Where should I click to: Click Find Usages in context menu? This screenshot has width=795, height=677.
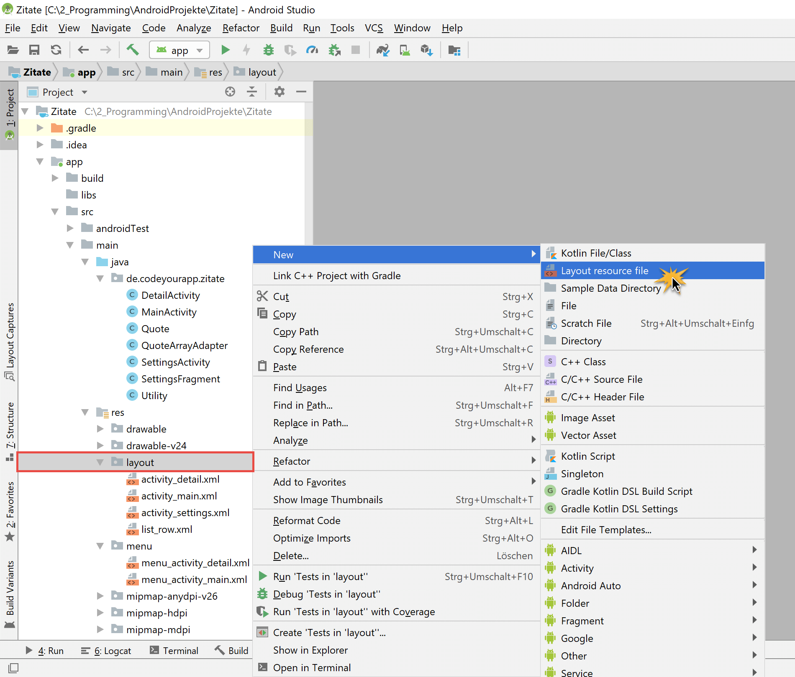point(396,388)
